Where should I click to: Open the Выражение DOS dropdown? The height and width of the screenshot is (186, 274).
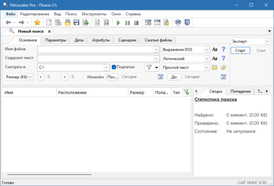(207, 49)
